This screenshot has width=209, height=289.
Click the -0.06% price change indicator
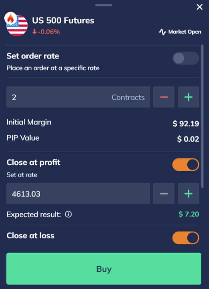pos(46,31)
